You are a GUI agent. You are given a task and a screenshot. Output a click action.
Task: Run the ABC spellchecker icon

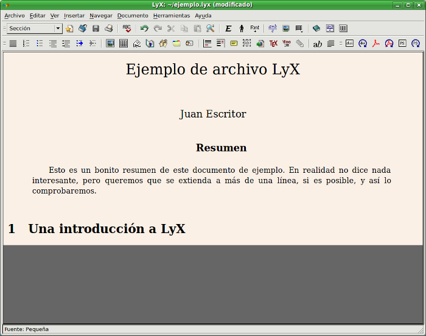[127, 28]
